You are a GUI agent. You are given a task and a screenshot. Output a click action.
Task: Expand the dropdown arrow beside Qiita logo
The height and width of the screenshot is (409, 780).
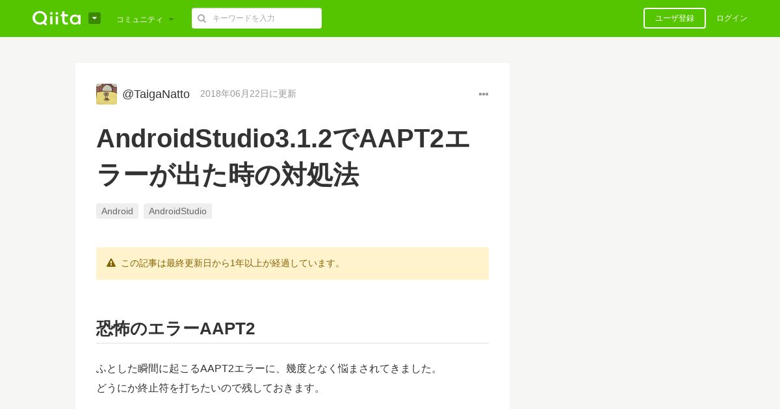94,18
